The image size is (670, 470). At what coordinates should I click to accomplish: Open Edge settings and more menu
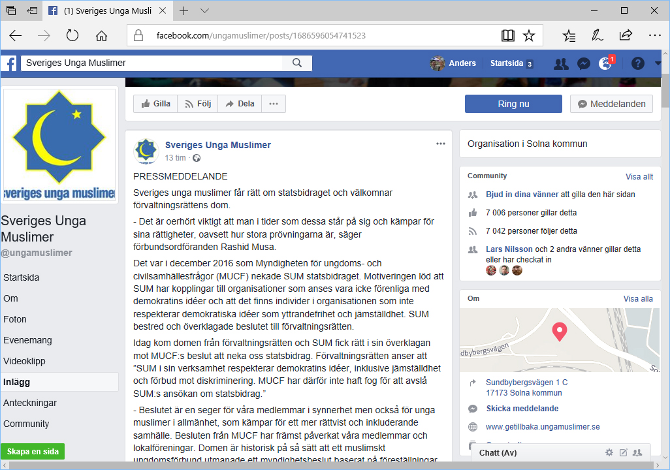click(x=654, y=35)
